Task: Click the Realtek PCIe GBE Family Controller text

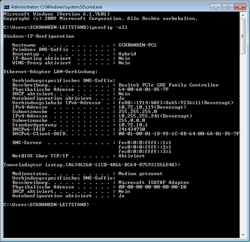Action: coord(169,85)
